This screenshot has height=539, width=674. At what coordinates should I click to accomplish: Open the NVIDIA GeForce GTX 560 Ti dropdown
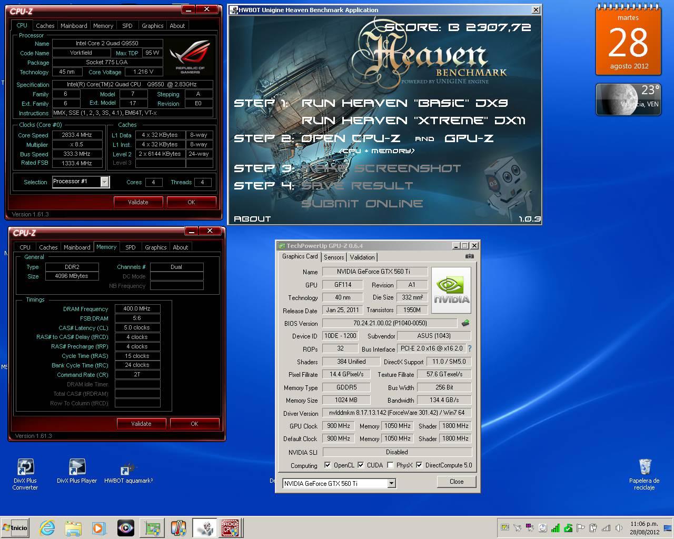[x=339, y=483]
